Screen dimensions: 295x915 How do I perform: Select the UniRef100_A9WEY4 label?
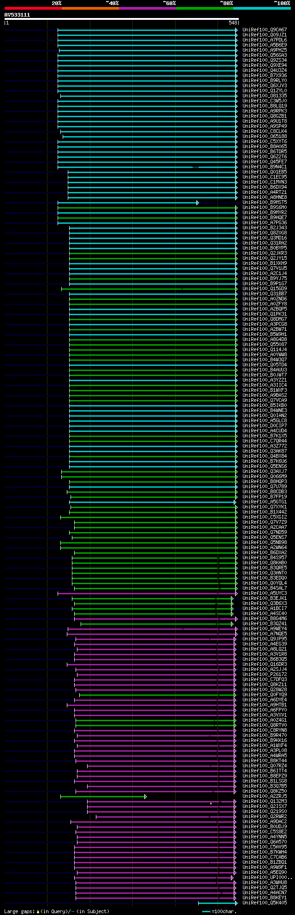[x=265, y=629]
